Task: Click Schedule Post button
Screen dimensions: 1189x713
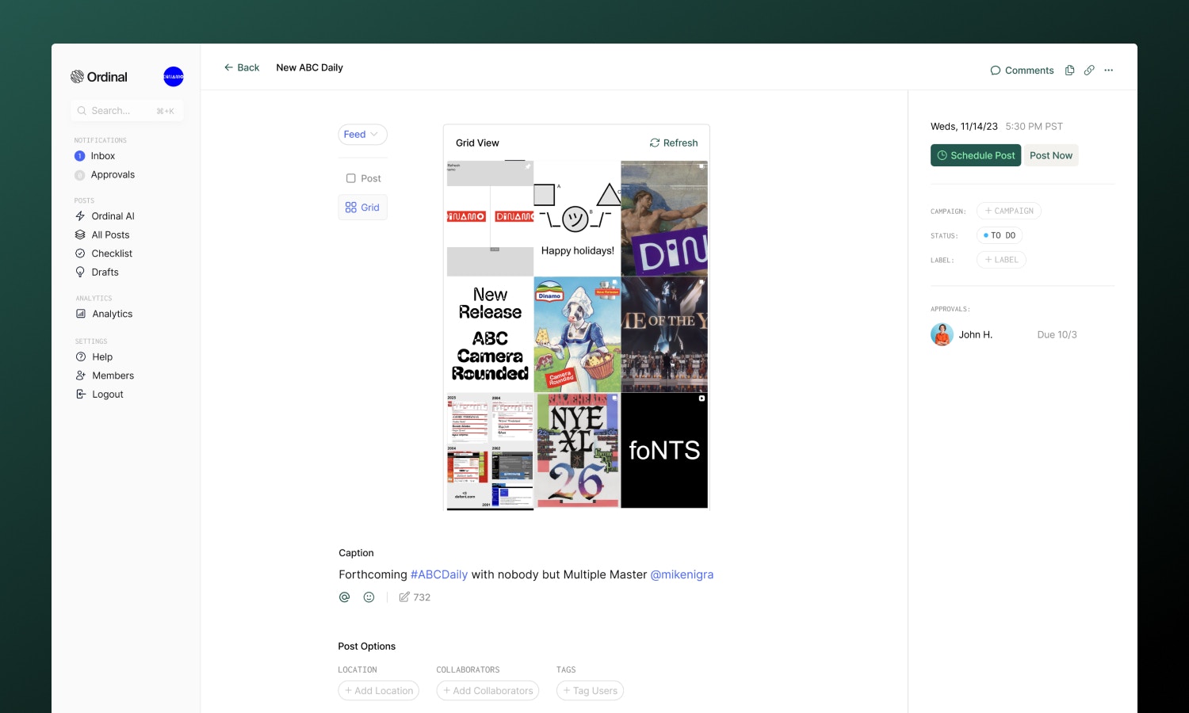Action: 976,155
